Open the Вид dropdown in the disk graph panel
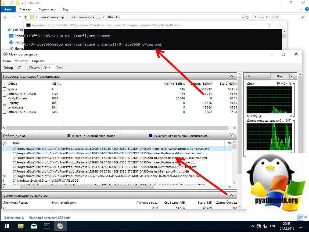The height and width of the screenshot is (232, 309). point(291,76)
